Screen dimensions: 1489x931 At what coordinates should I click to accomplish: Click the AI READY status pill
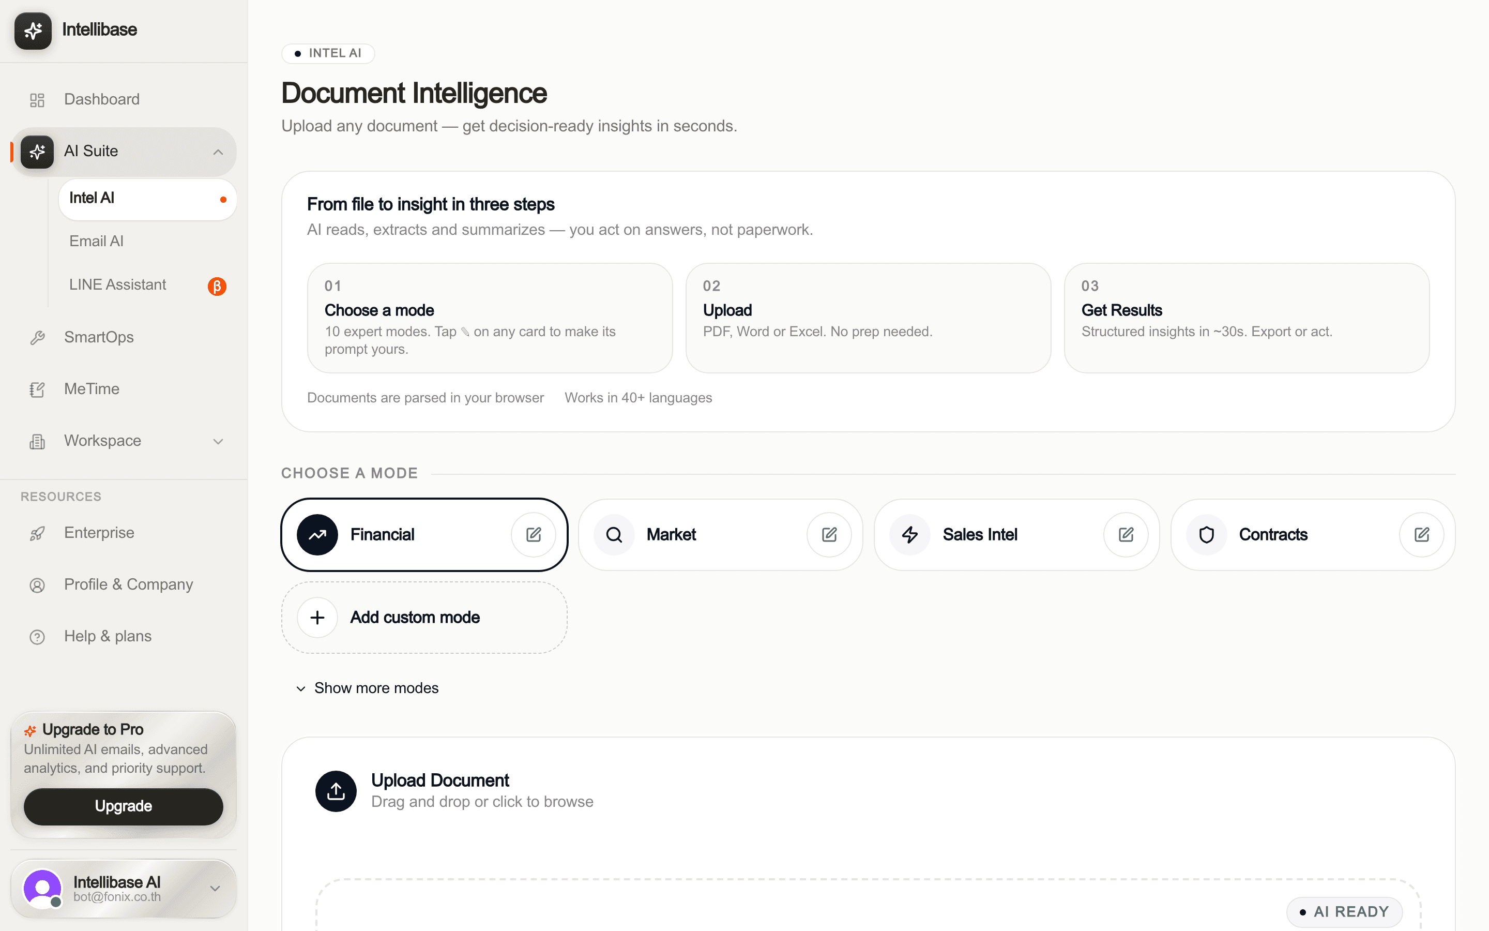[x=1344, y=912]
